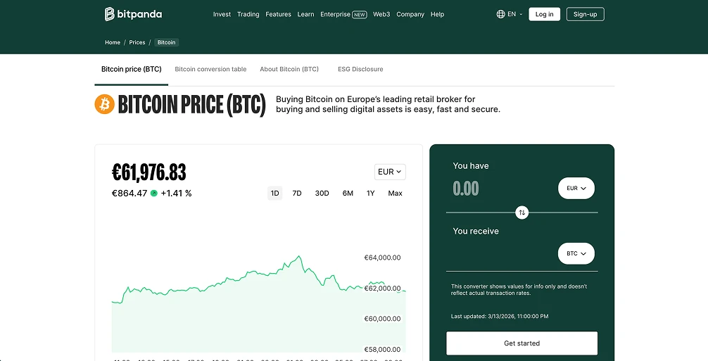This screenshot has width=708, height=361.
Task: Go to Prices breadcrumb
Action: tap(137, 42)
